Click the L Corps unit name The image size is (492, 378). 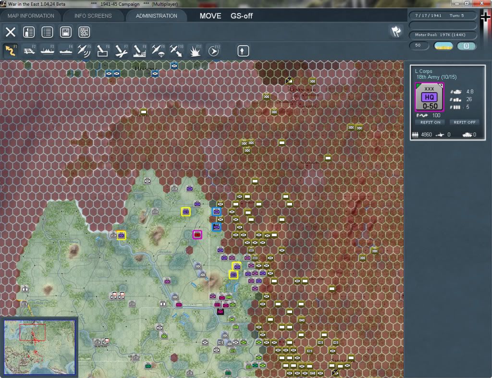424,71
